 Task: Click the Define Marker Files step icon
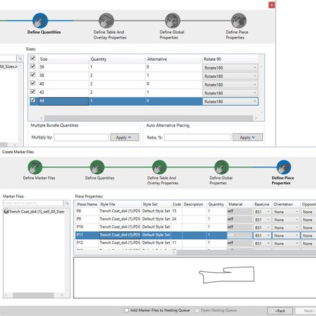[37, 167]
